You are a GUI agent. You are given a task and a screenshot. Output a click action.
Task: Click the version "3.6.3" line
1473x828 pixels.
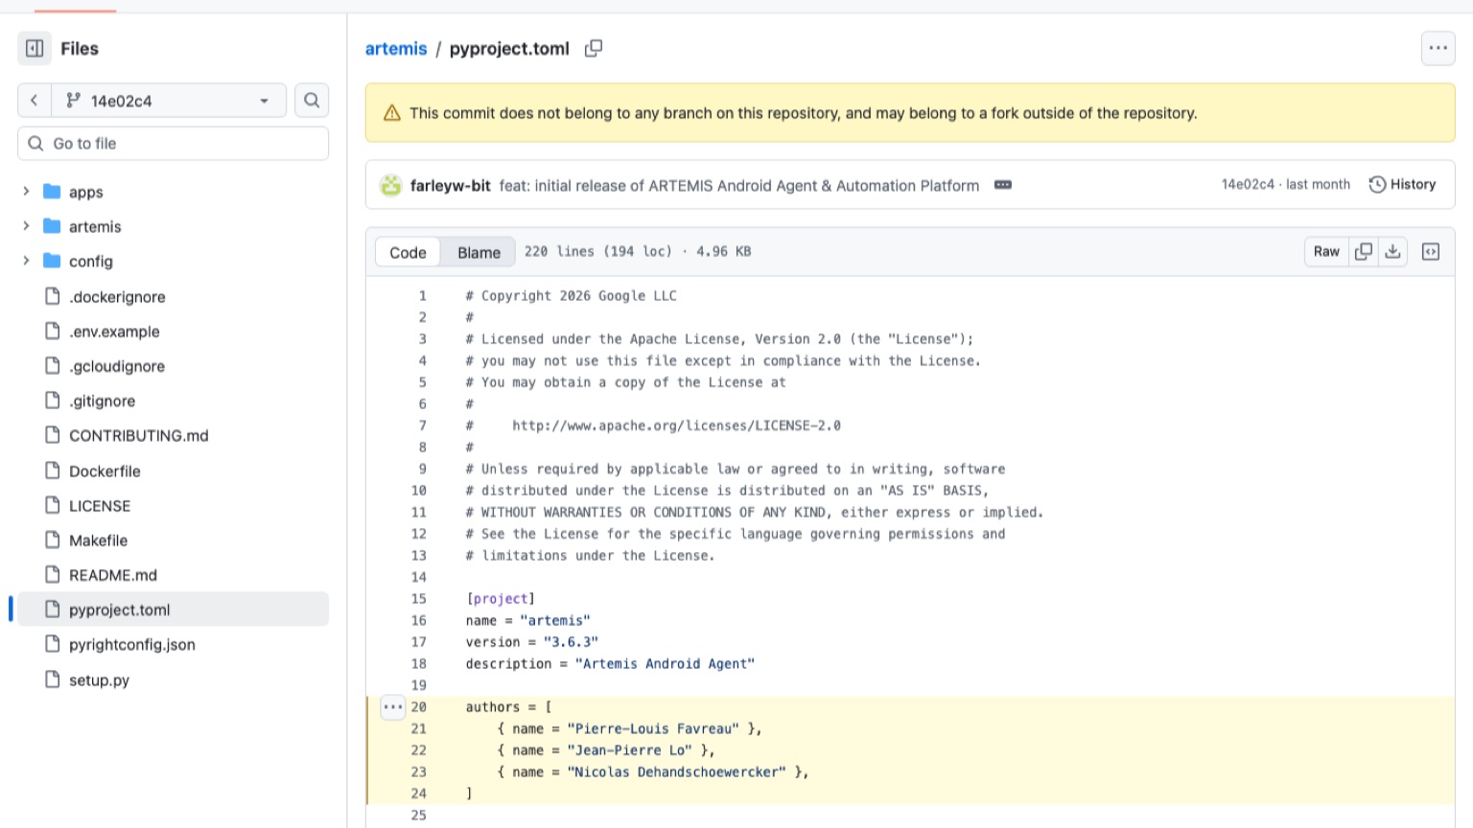532,642
